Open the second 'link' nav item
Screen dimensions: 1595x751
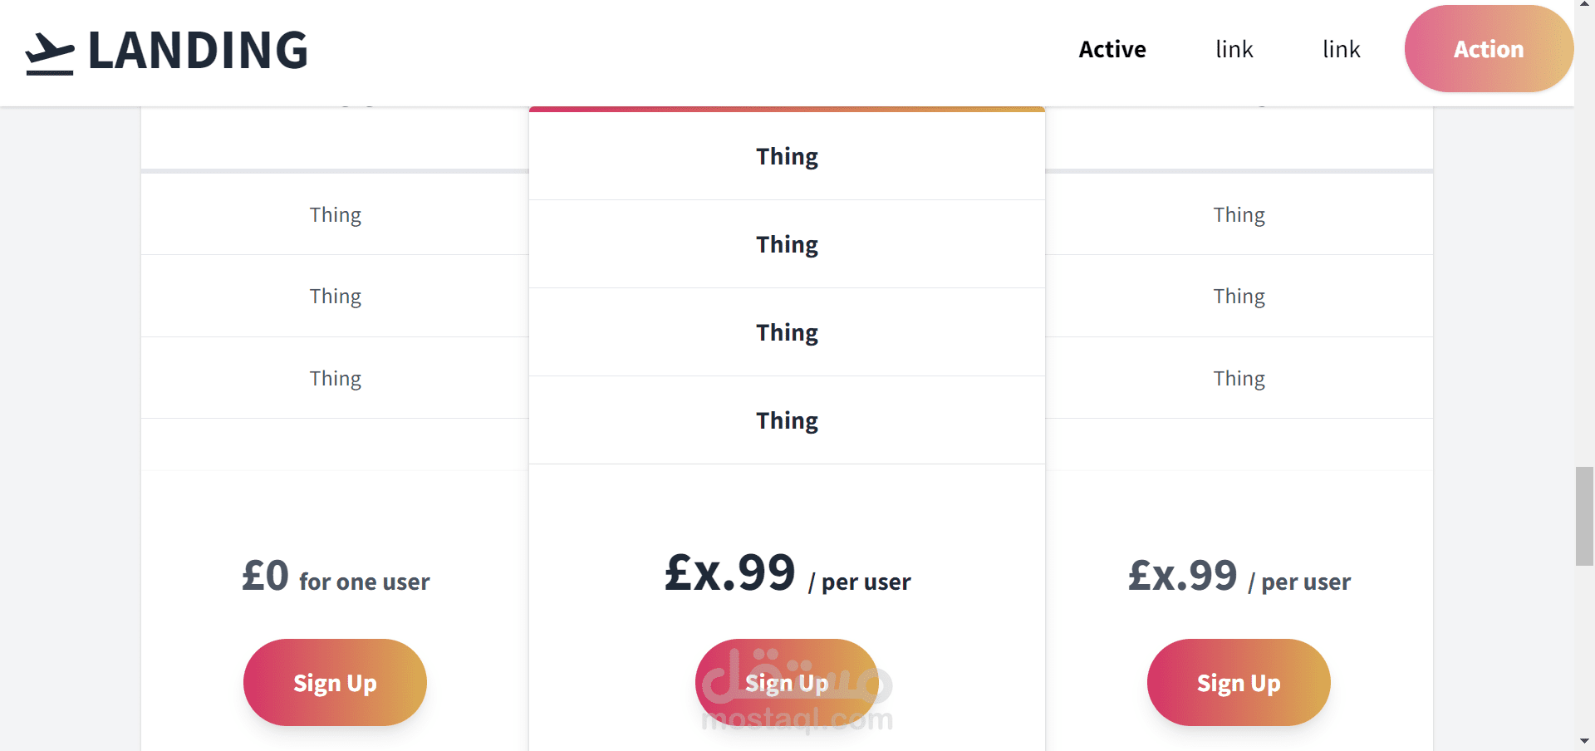point(1341,50)
